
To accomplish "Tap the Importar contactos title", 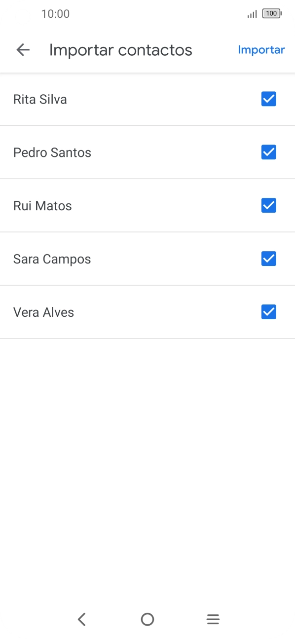I will click(120, 50).
